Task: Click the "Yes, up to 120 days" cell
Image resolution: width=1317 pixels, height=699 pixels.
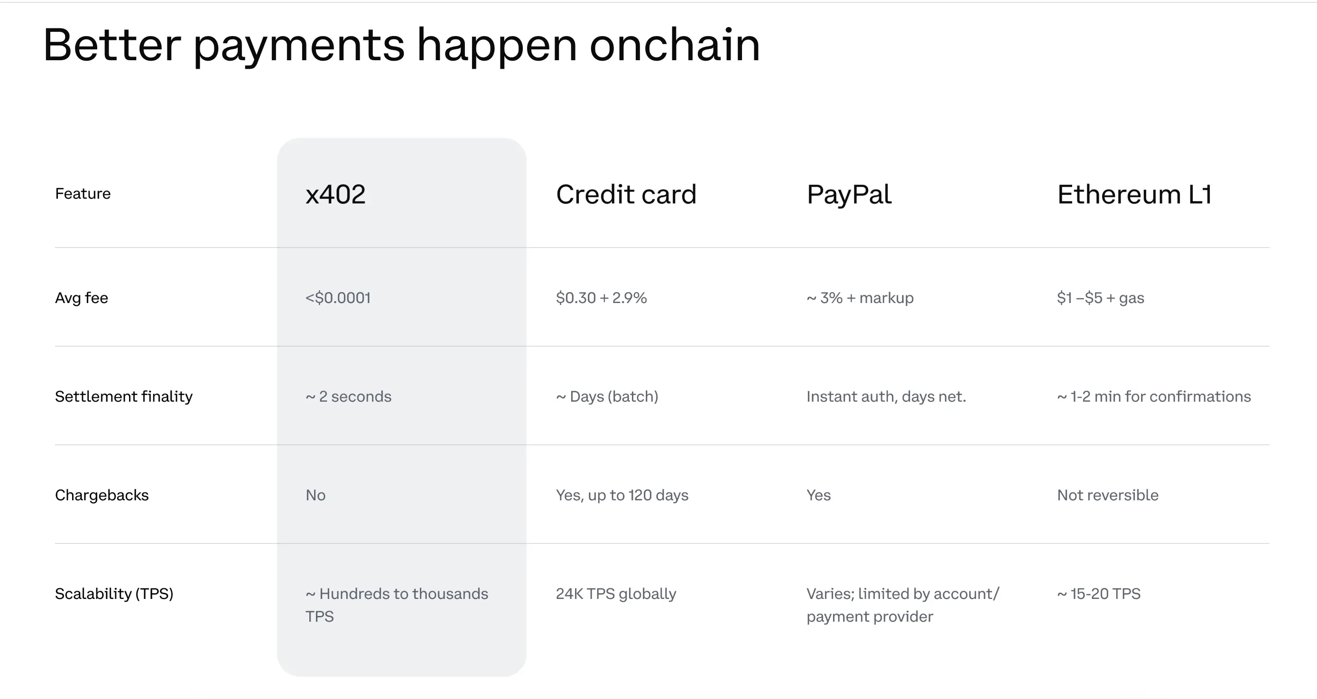Action: click(621, 495)
